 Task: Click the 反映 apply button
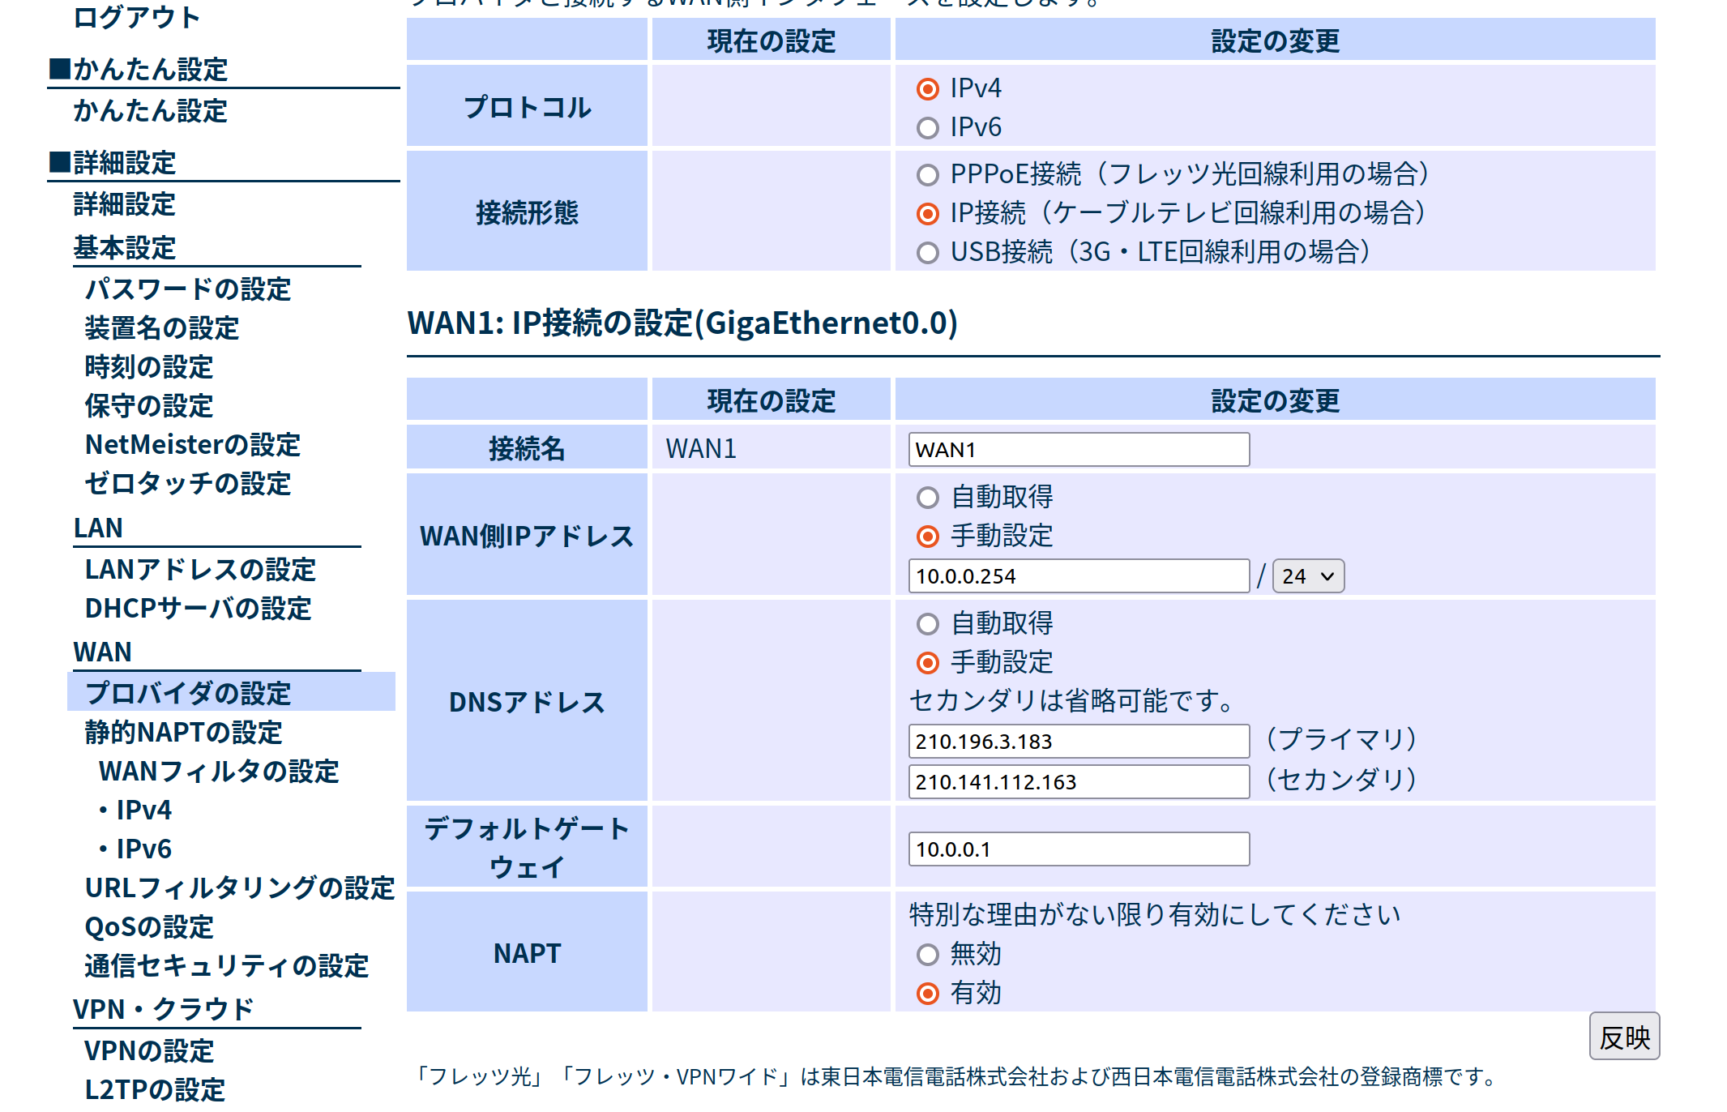coord(1623,1037)
